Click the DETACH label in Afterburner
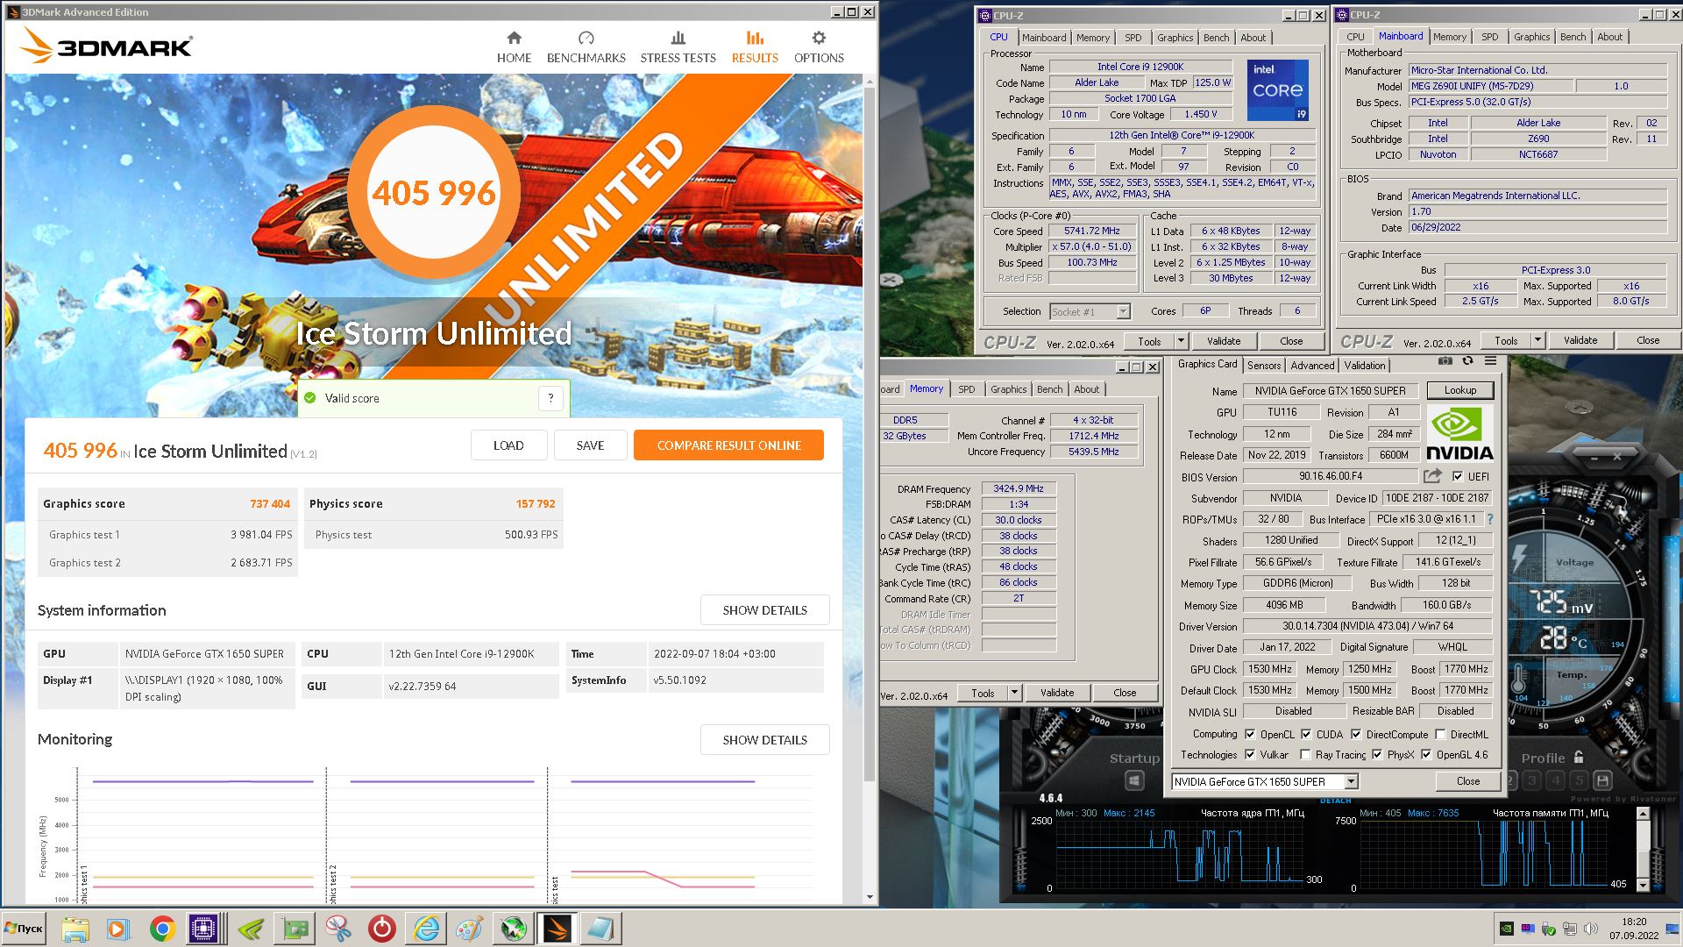The image size is (1683, 947). click(x=1335, y=801)
